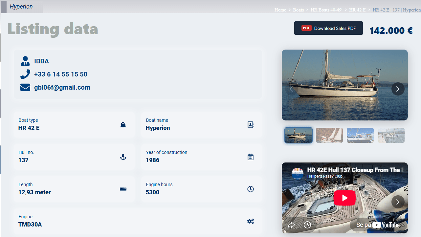Click current breadcrumb HR 42 E | 137 | Hyperion
Screen dimensions: 421x237
click(397, 10)
